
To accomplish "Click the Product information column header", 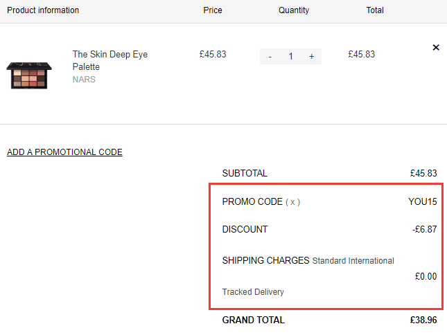I will click(x=43, y=10).
